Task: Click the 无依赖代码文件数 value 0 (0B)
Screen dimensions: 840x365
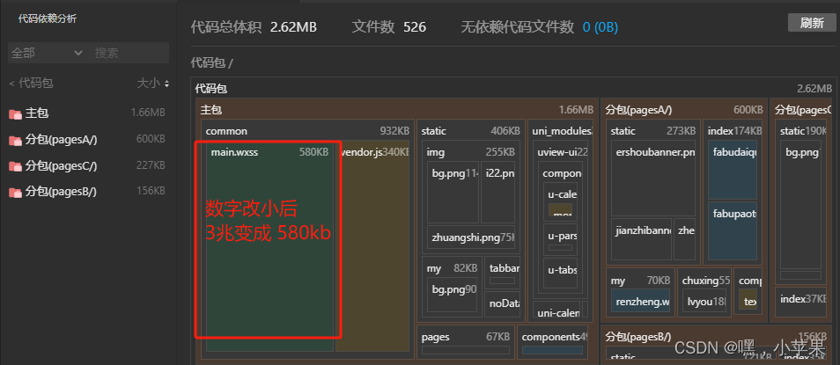Action: 600,26
